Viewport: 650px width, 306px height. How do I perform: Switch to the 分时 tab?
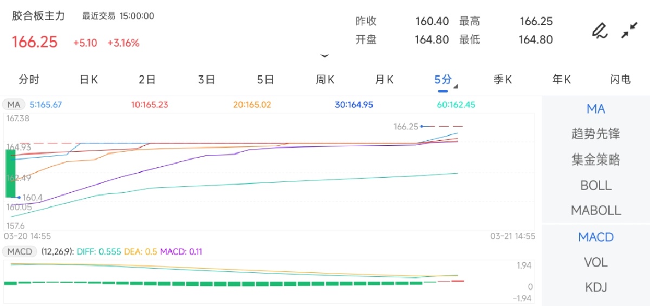click(29, 80)
